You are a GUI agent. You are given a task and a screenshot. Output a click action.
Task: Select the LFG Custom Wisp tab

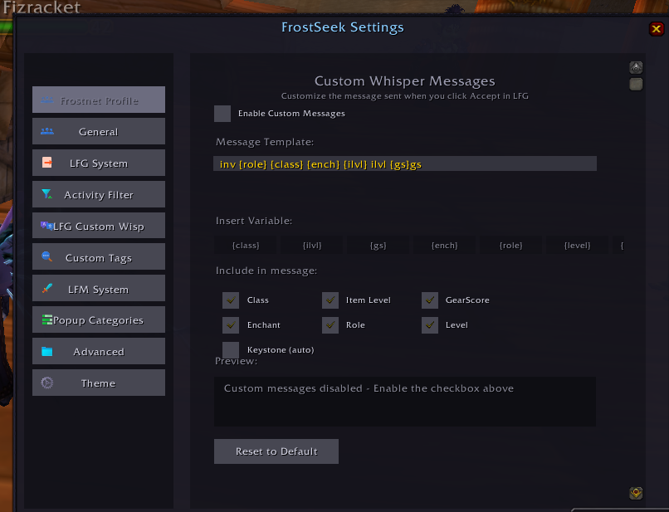[99, 226]
